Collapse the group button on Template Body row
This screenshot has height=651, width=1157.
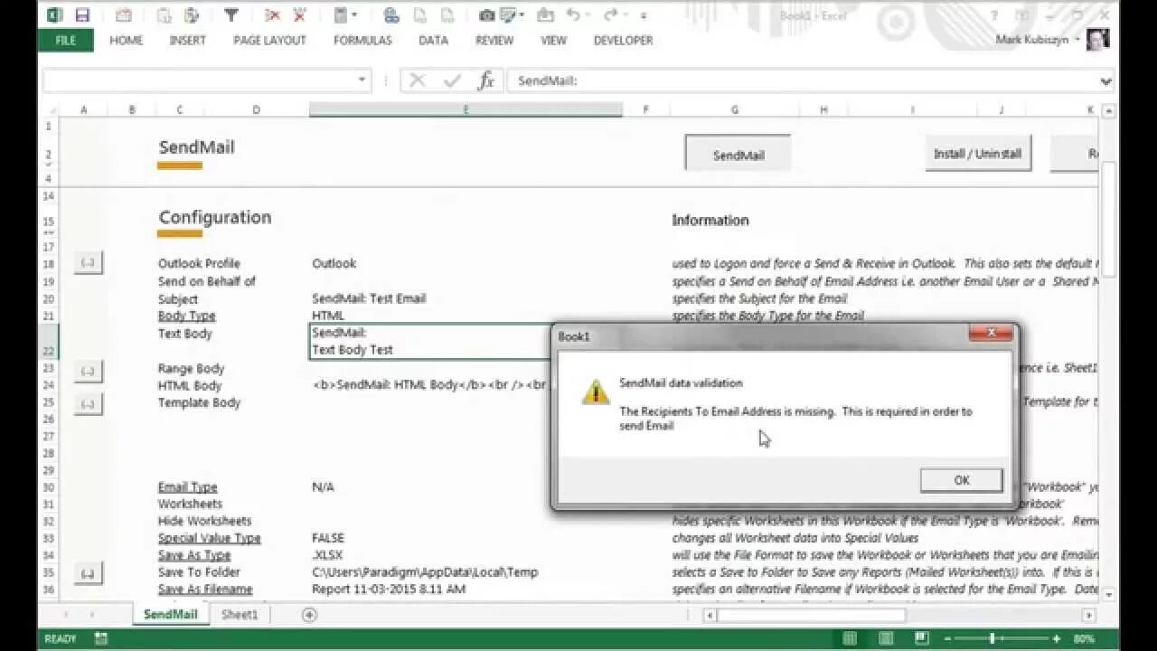click(88, 403)
